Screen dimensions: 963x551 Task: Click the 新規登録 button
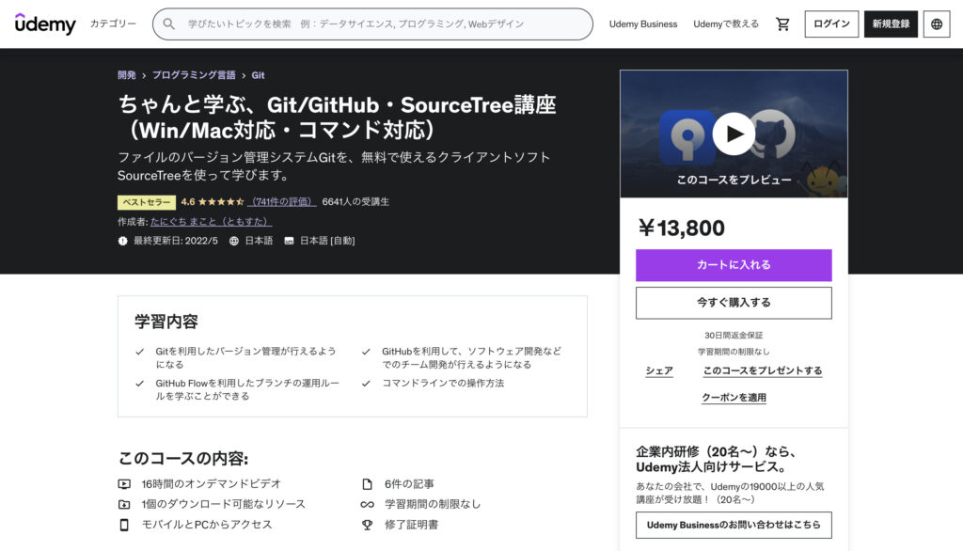tap(892, 24)
